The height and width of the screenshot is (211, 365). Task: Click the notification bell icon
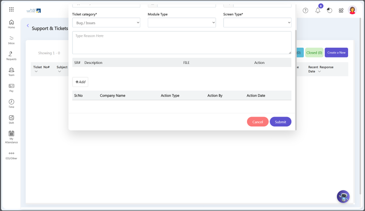pos(318,10)
